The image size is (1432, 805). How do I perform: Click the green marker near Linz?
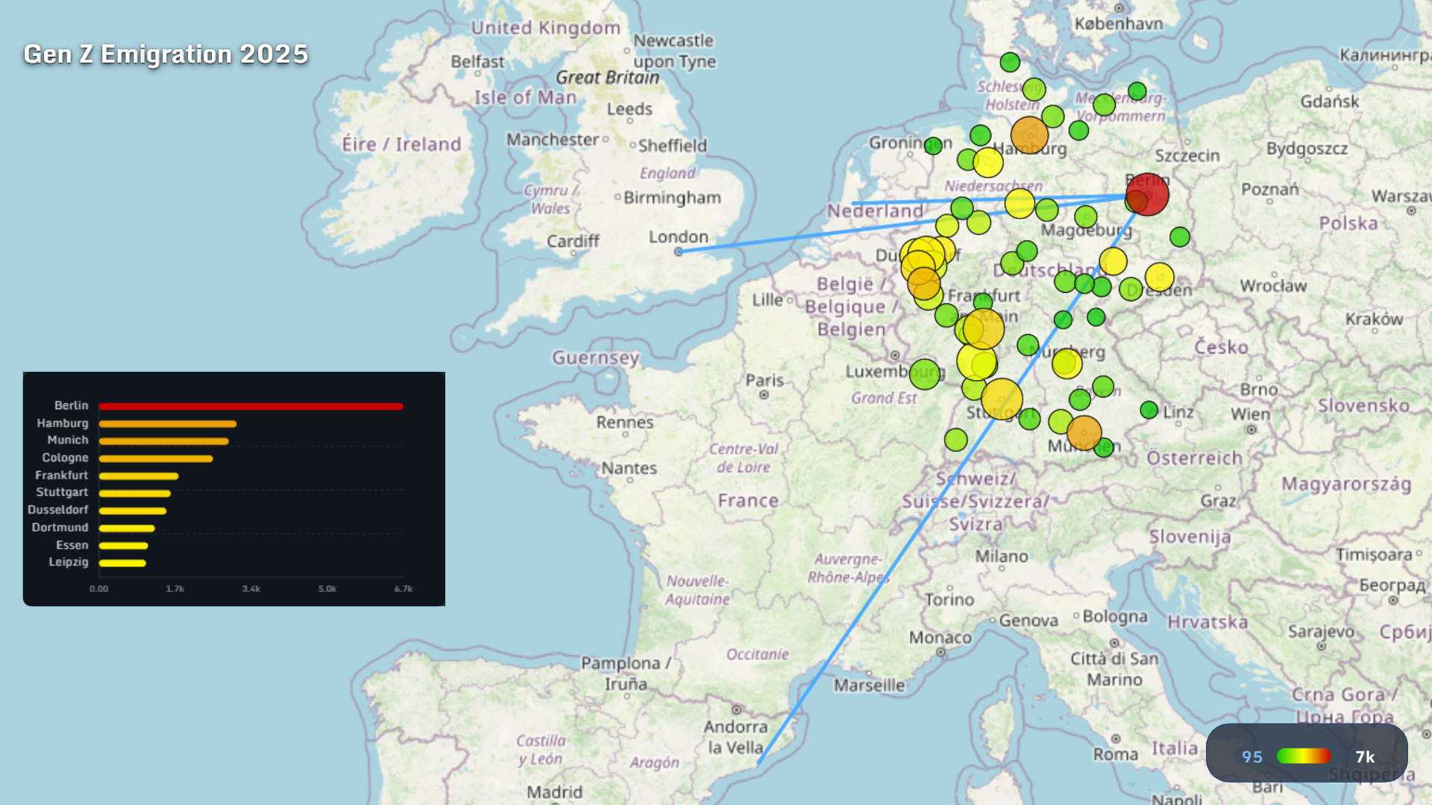(1149, 410)
